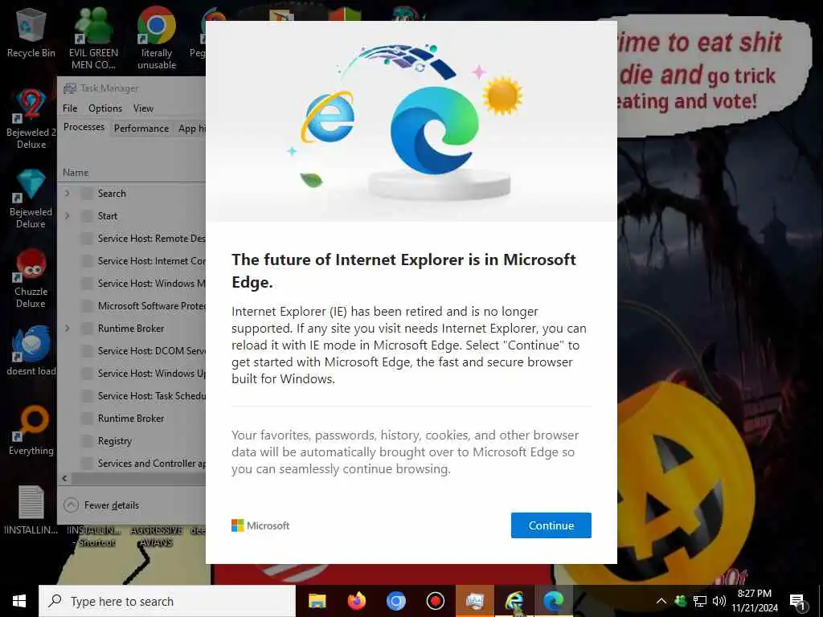Click the Search process name text
823x617 pixels.
112,194
